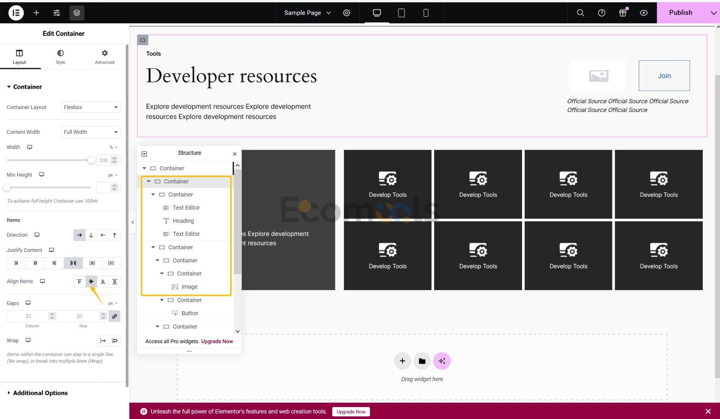Collapse the Container section heading

(x=24, y=87)
